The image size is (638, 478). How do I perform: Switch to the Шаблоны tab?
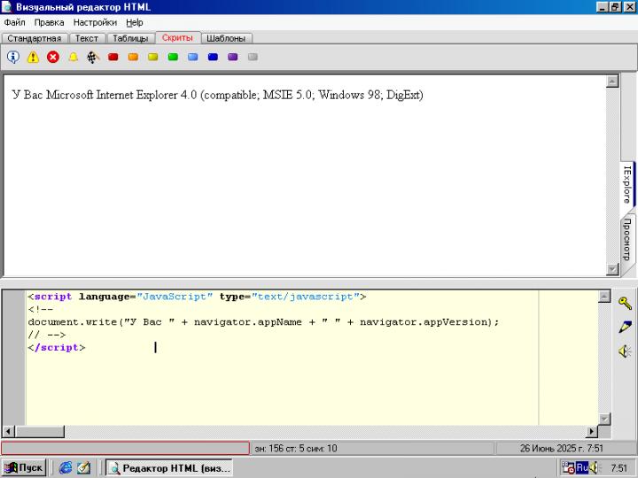(226, 38)
